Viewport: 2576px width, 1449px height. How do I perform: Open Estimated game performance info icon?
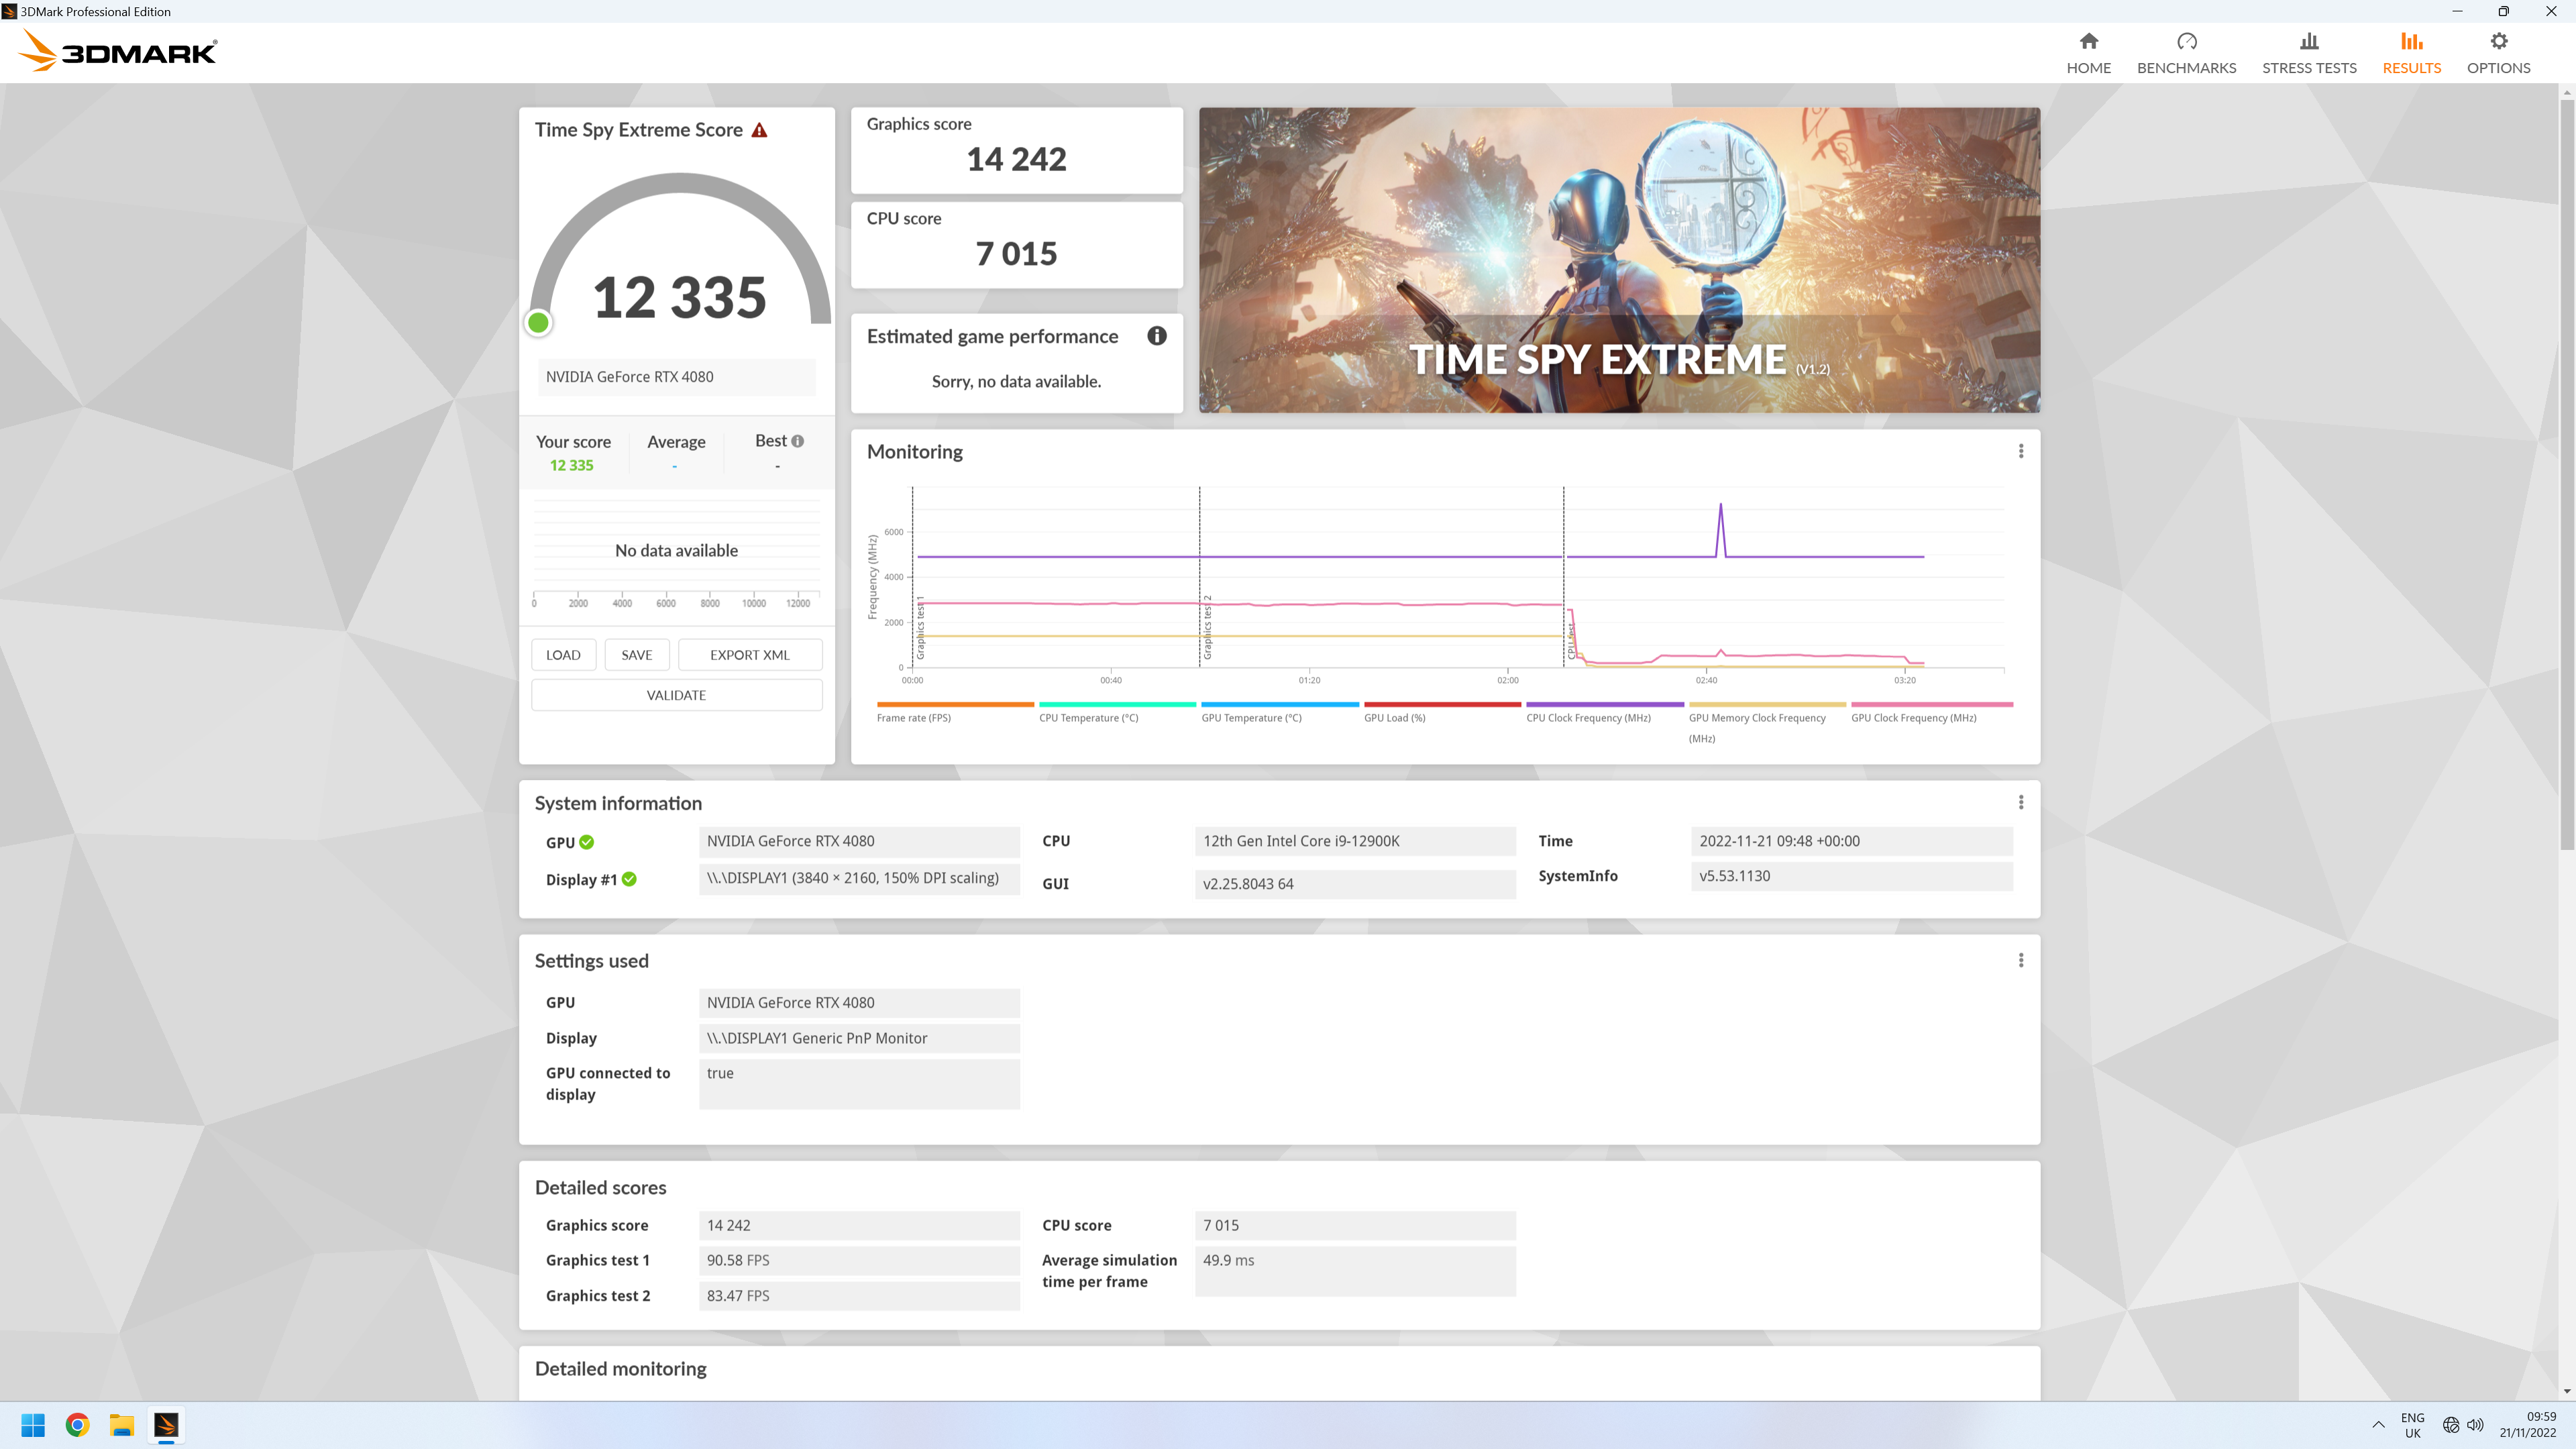coord(1156,336)
